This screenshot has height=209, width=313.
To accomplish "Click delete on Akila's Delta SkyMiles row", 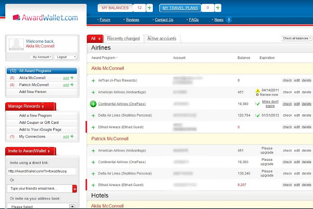I will (x=306, y=115).
